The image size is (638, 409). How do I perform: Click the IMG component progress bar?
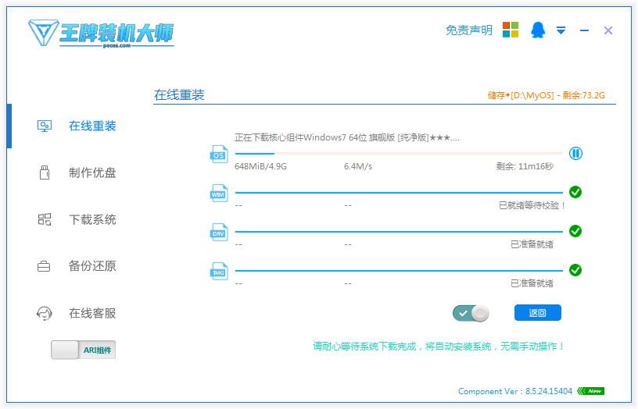tap(399, 271)
